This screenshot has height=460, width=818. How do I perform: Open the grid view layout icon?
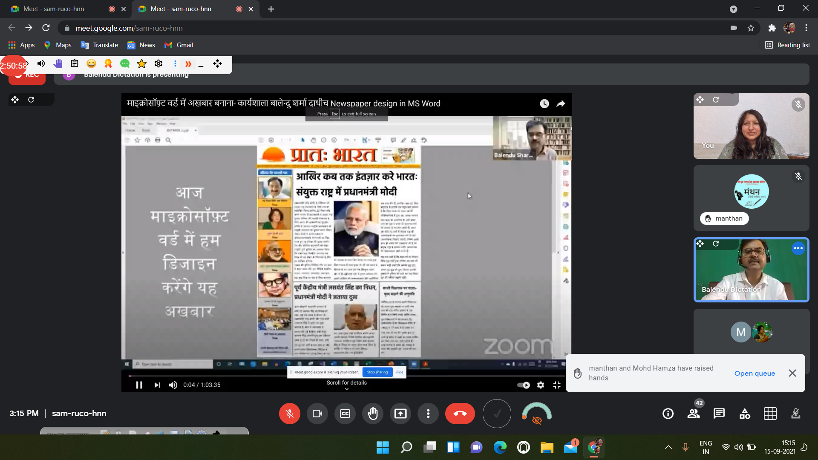(x=770, y=414)
